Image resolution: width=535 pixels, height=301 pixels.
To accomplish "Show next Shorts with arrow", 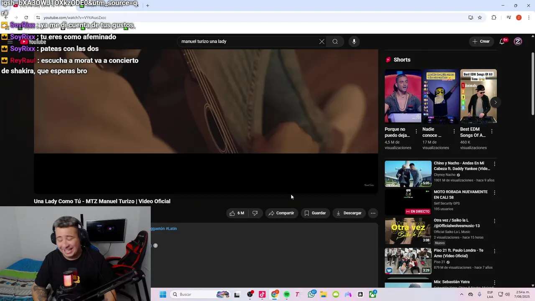I will point(495,102).
